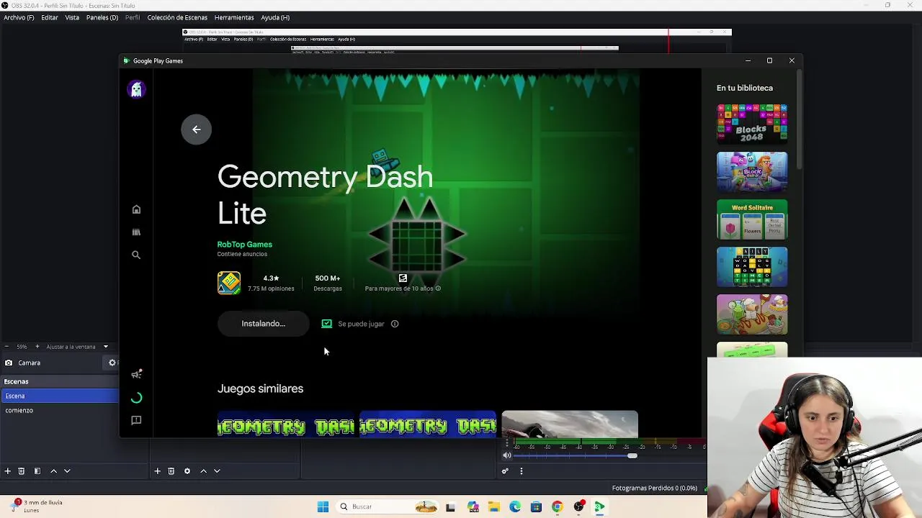Open advanced audio properties gears

(505, 471)
